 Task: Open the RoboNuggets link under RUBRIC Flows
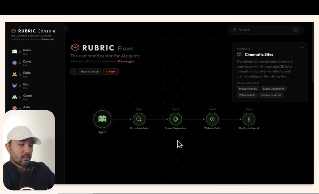(x=126, y=61)
